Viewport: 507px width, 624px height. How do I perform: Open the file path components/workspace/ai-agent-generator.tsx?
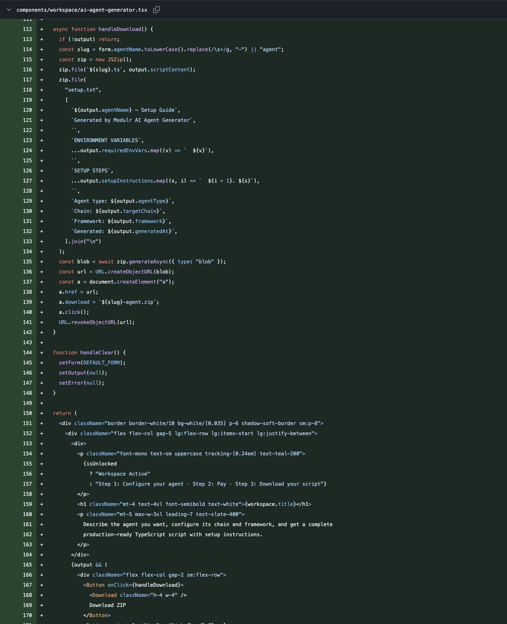83,10
